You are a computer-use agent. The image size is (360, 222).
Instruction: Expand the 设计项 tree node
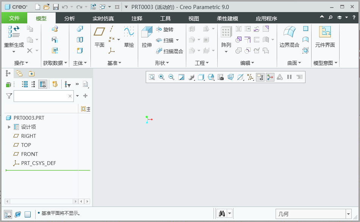9,127
